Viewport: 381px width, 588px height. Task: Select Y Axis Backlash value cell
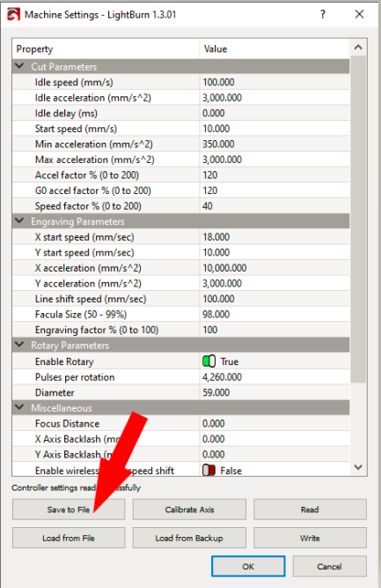pyautogui.click(x=275, y=454)
